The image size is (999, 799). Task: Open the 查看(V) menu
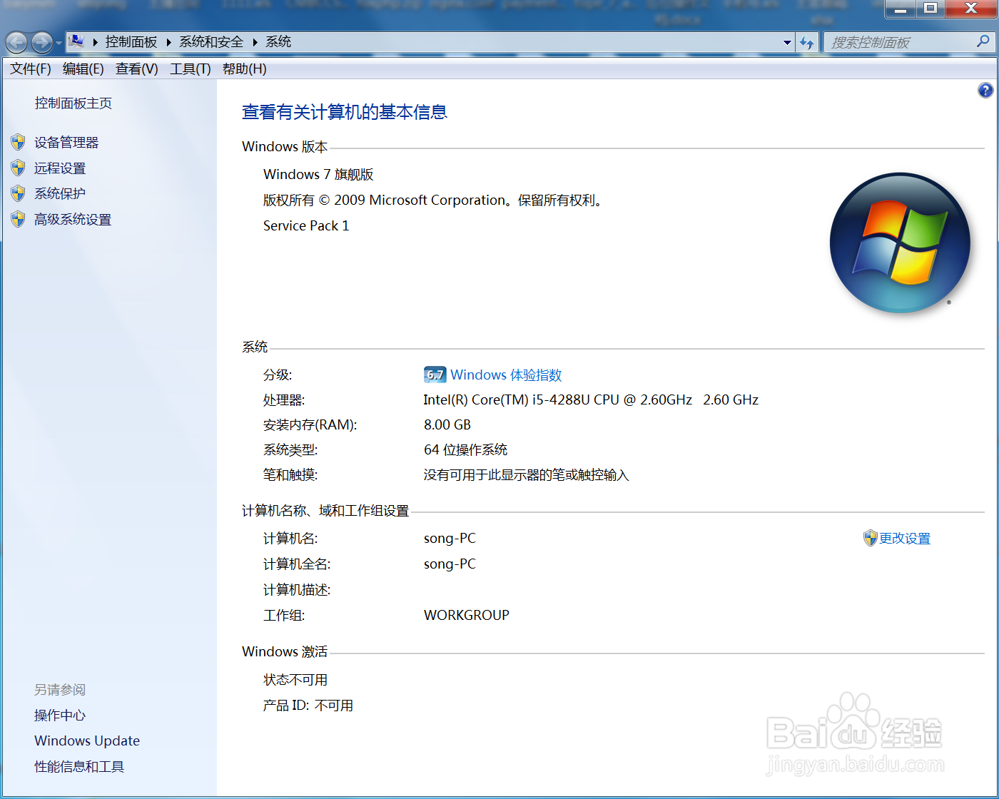click(x=136, y=68)
